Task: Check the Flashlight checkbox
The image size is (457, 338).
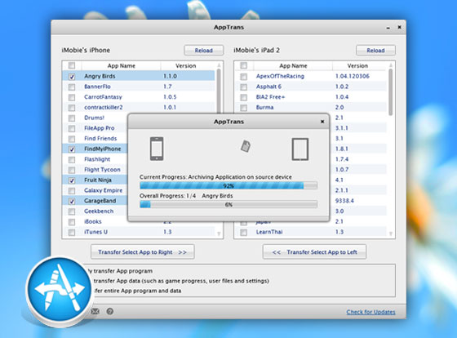Action: point(72,160)
